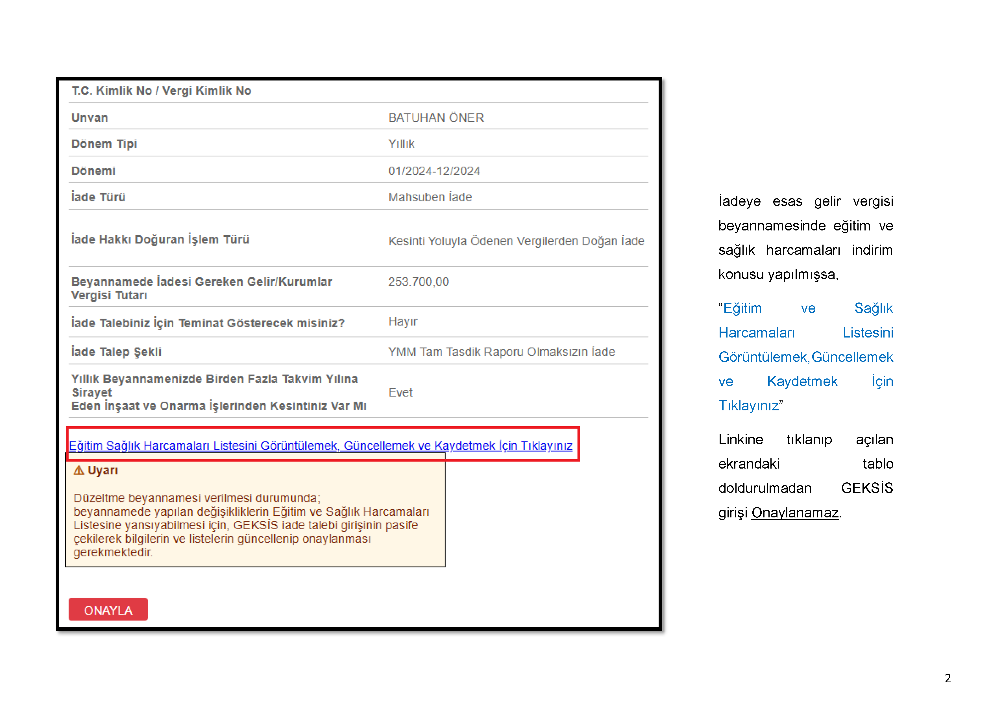Click the Uyarı heading text
This screenshot has height=701, width=991.
click(x=102, y=470)
